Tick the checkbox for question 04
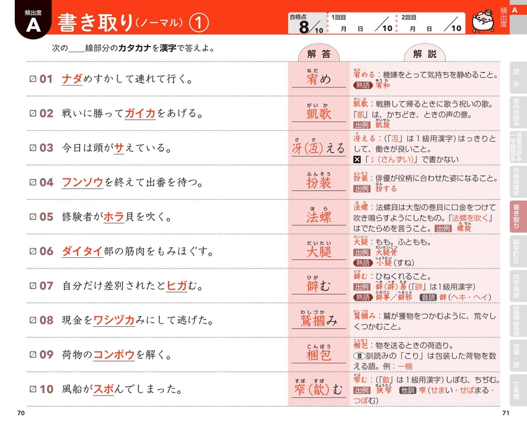The image size is (527, 426). [x=33, y=182]
